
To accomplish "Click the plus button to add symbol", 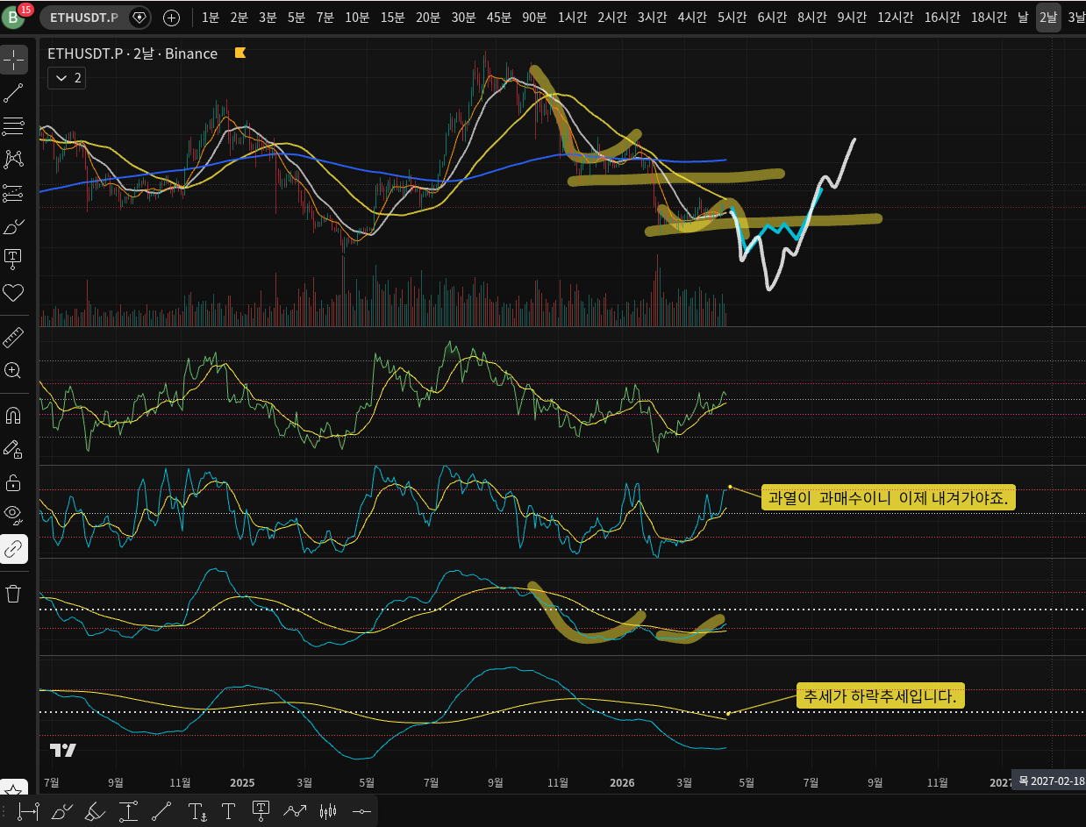I will click(x=172, y=18).
